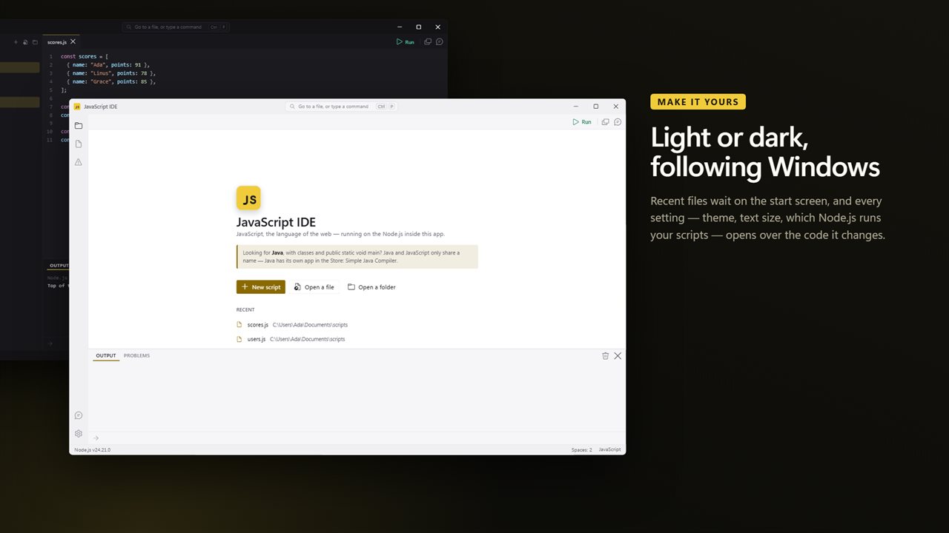Click Node.js v24.21.0 in the status bar

pyautogui.click(x=93, y=450)
